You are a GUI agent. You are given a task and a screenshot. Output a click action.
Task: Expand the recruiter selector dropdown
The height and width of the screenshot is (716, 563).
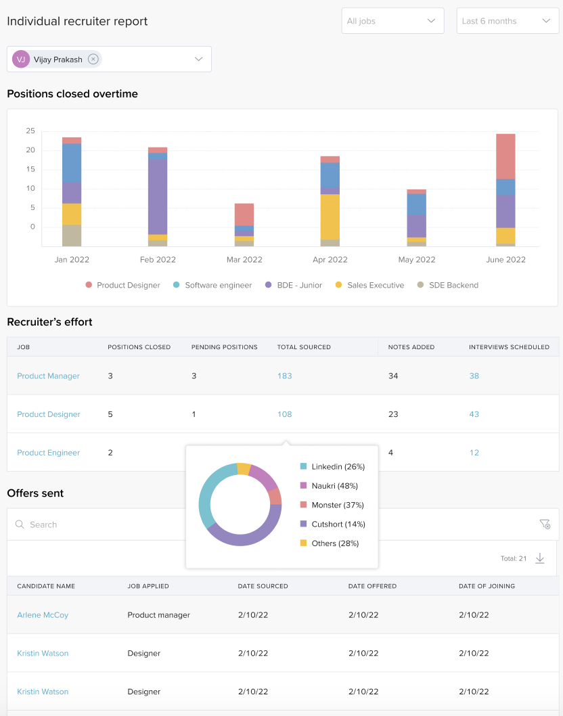[199, 60]
